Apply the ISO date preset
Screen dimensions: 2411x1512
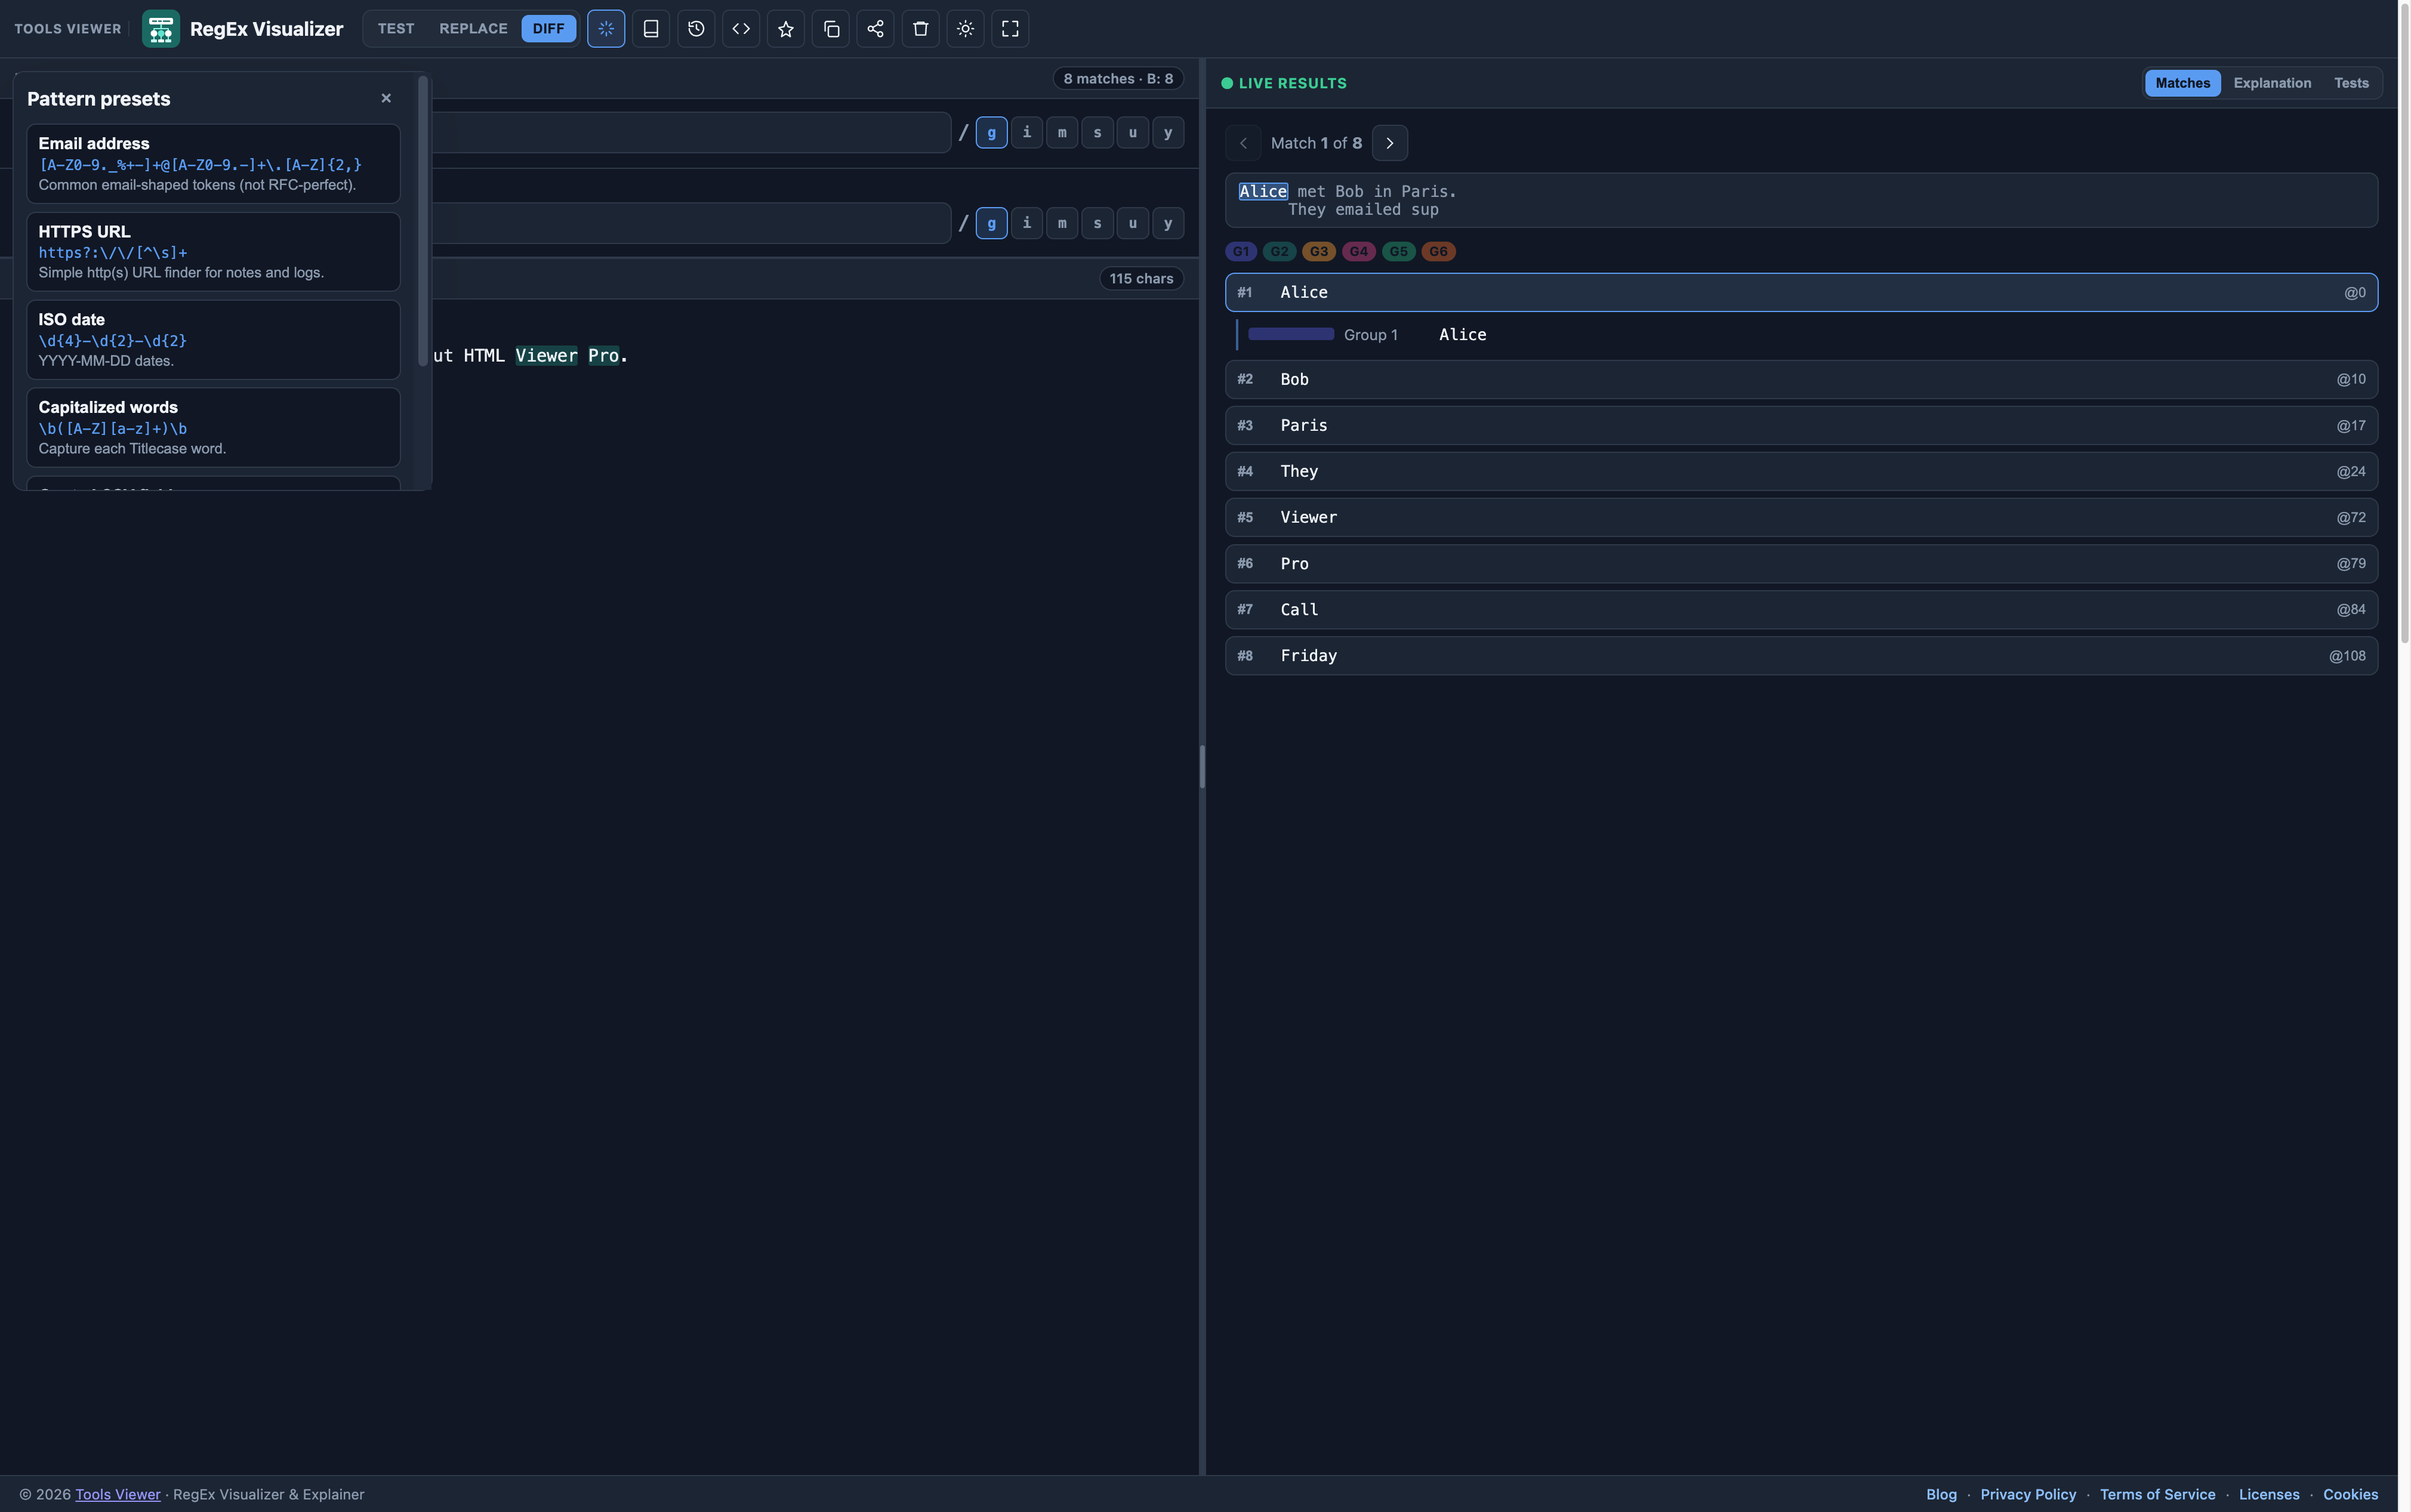(213, 340)
